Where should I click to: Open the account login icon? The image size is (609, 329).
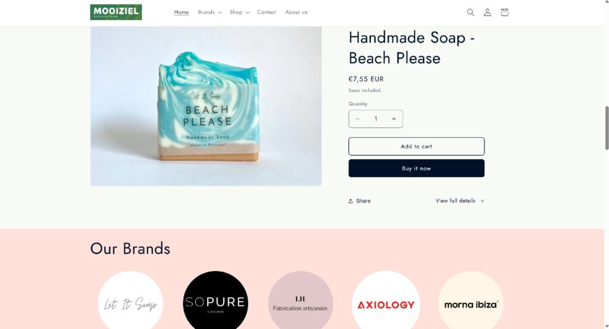pos(488,12)
